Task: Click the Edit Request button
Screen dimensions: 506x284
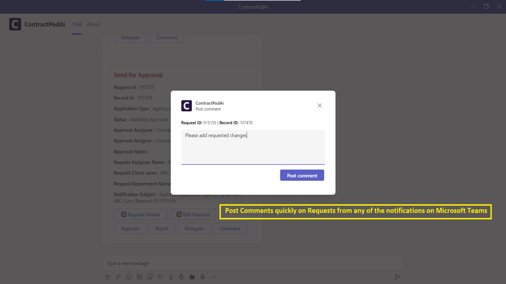Action: click(193, 214)
